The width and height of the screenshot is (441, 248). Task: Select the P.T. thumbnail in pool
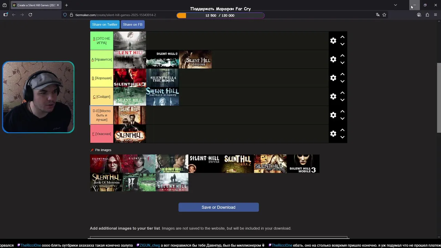coord(139,182)
